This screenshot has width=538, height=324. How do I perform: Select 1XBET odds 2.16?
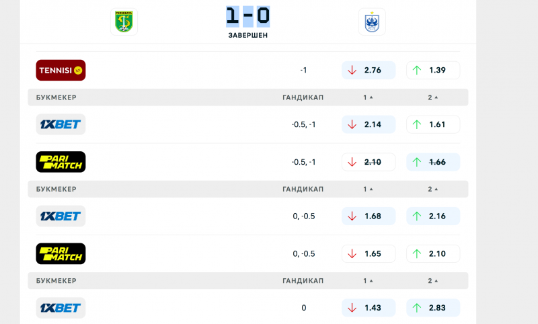pyautogui.click(x=432, y=216)
